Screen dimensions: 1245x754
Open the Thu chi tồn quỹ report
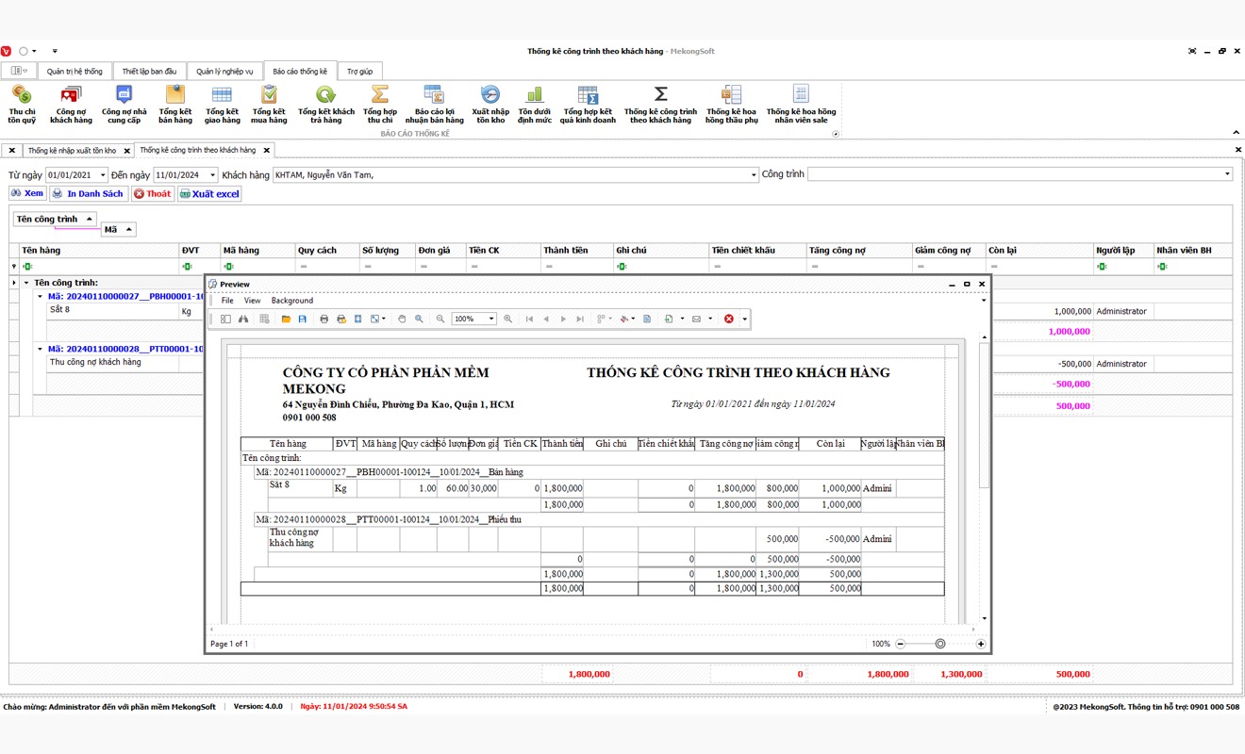(22, 104)
